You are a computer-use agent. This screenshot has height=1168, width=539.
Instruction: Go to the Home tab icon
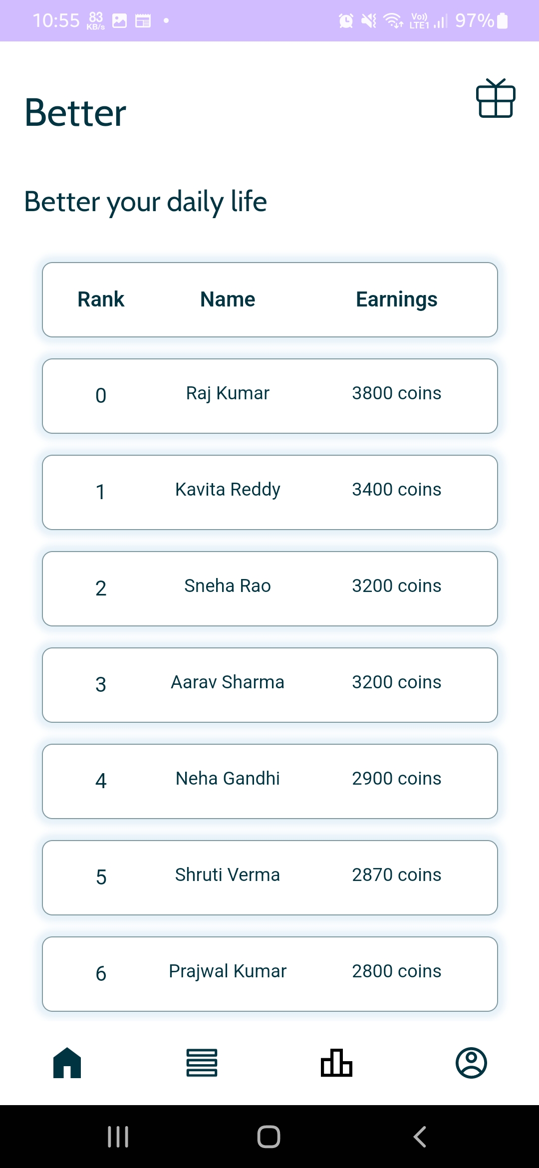(x=67, y=1063)
